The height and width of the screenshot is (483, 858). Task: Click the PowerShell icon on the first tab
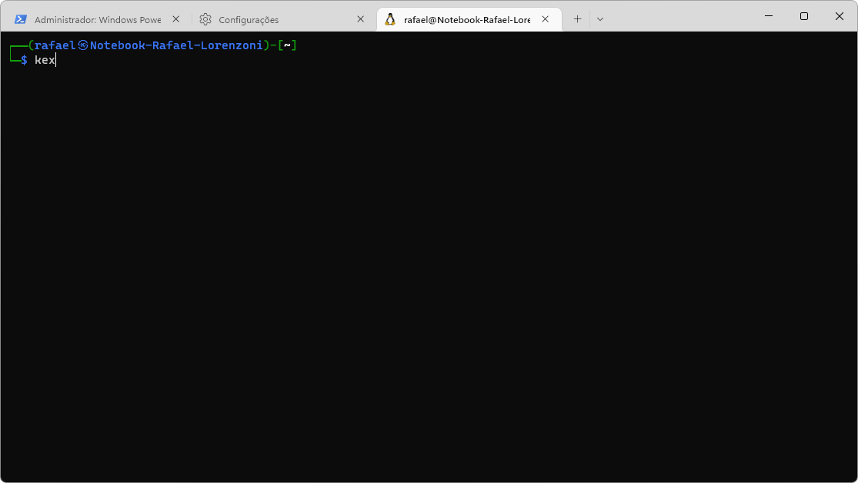click(21, 19)
